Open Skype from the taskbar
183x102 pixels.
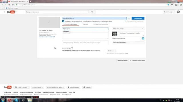pos(16,100)
